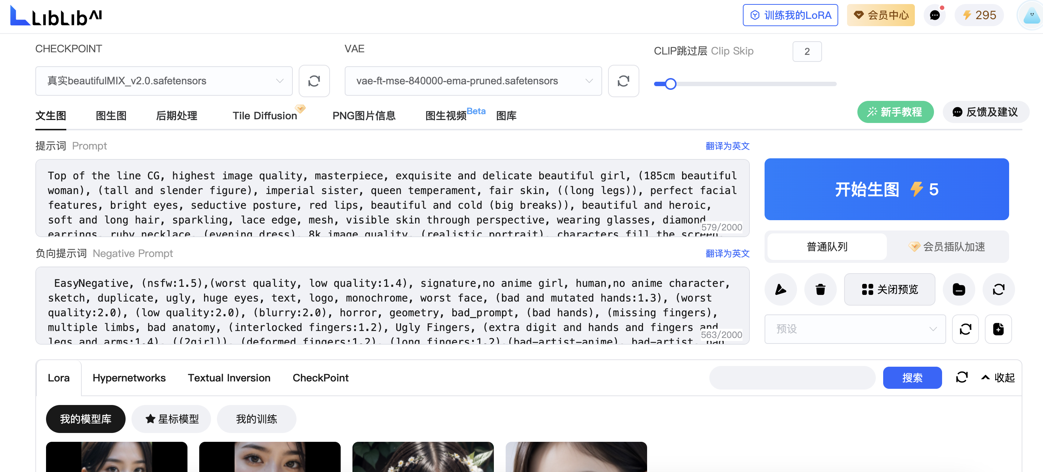
Task: Select the Hypernetworks tab
Action: (129, 377)
